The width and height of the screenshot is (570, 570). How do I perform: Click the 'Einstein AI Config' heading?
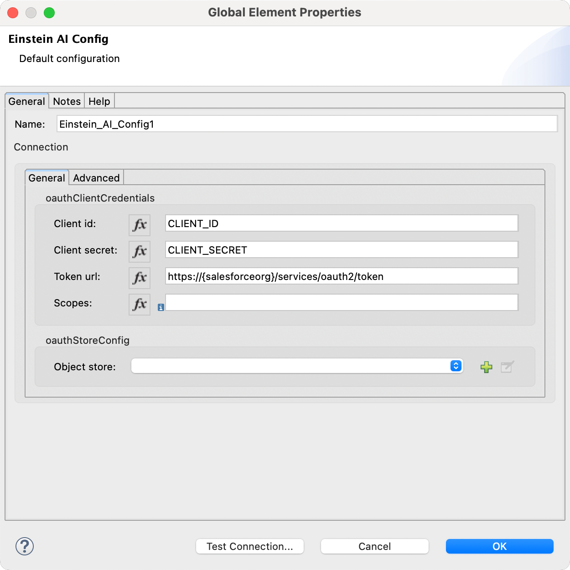(58, 39)
